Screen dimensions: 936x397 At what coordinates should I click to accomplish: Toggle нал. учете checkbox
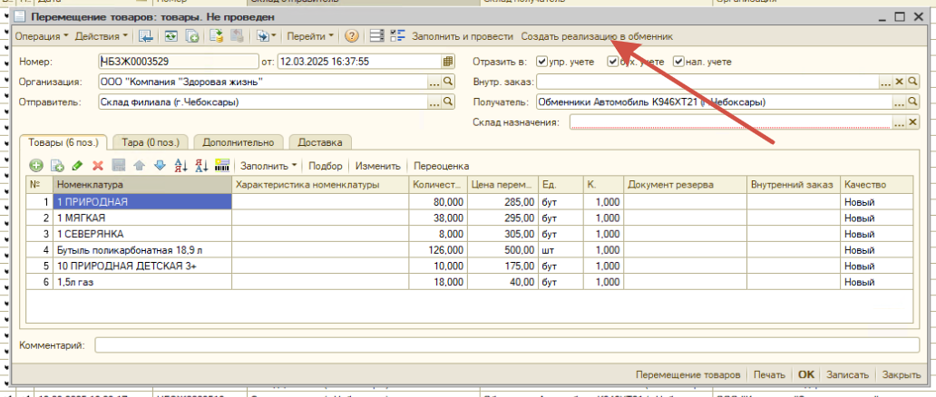pos(678,62)
